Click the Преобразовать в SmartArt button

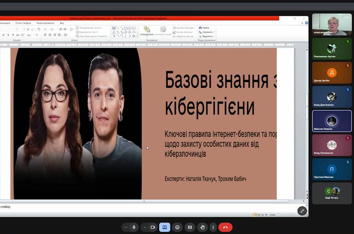tap(92, 36)
